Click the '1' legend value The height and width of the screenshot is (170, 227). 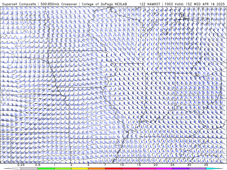(x=54, y=165)
